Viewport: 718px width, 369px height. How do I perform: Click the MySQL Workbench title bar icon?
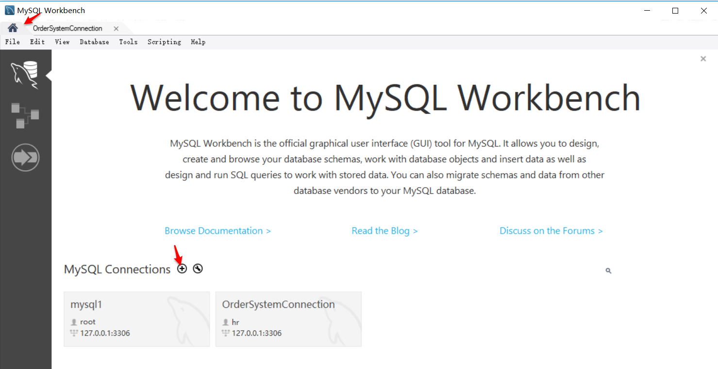coord(9,10)
